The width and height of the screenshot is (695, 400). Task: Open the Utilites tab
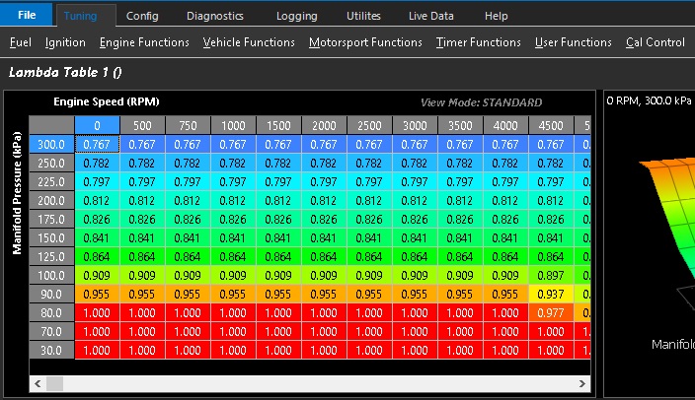click(363, 16)
